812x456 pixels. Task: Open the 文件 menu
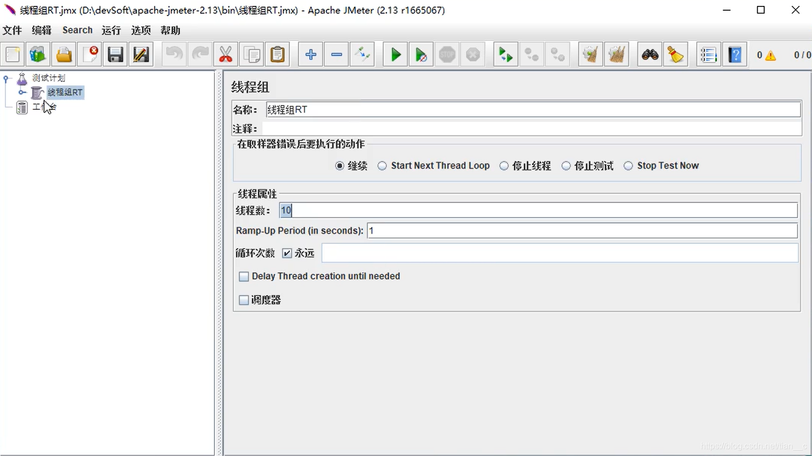12,30
